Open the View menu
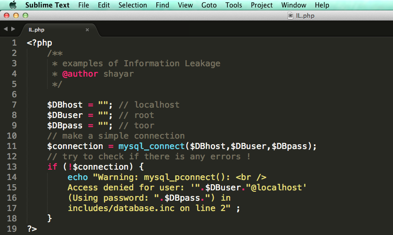Viewport: 393px width, 235px height. click(x=185, y=5)
